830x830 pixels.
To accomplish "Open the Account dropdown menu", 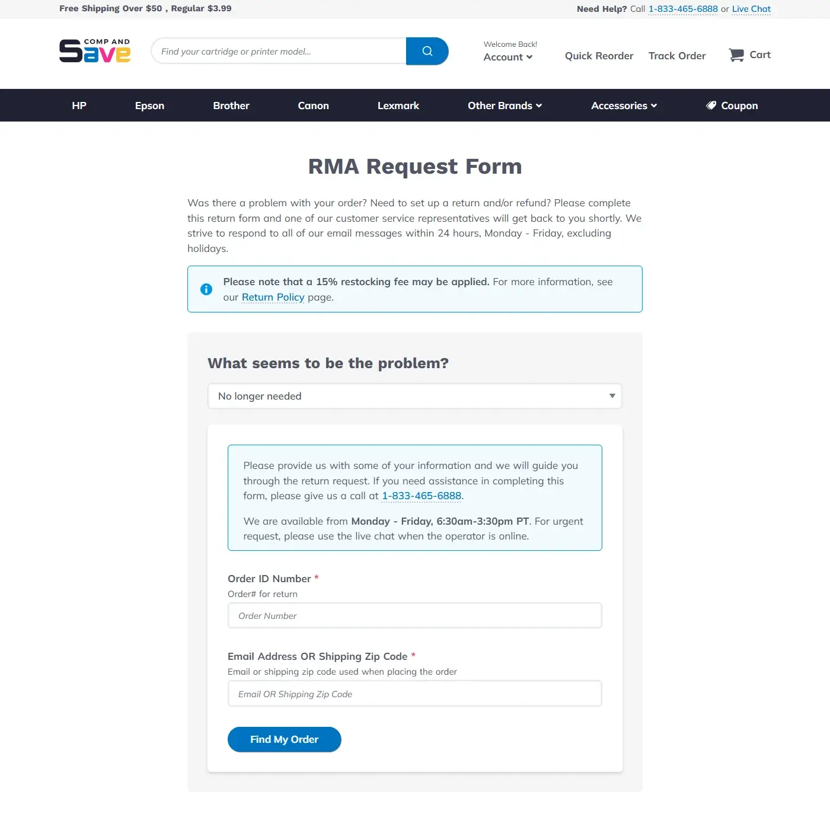I will coord(508,57).
